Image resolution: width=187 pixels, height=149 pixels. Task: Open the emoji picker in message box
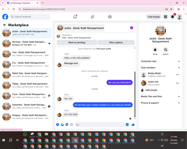(x=127, y=124)
